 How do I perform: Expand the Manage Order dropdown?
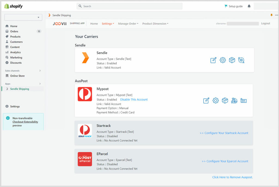tap(128, 24)
